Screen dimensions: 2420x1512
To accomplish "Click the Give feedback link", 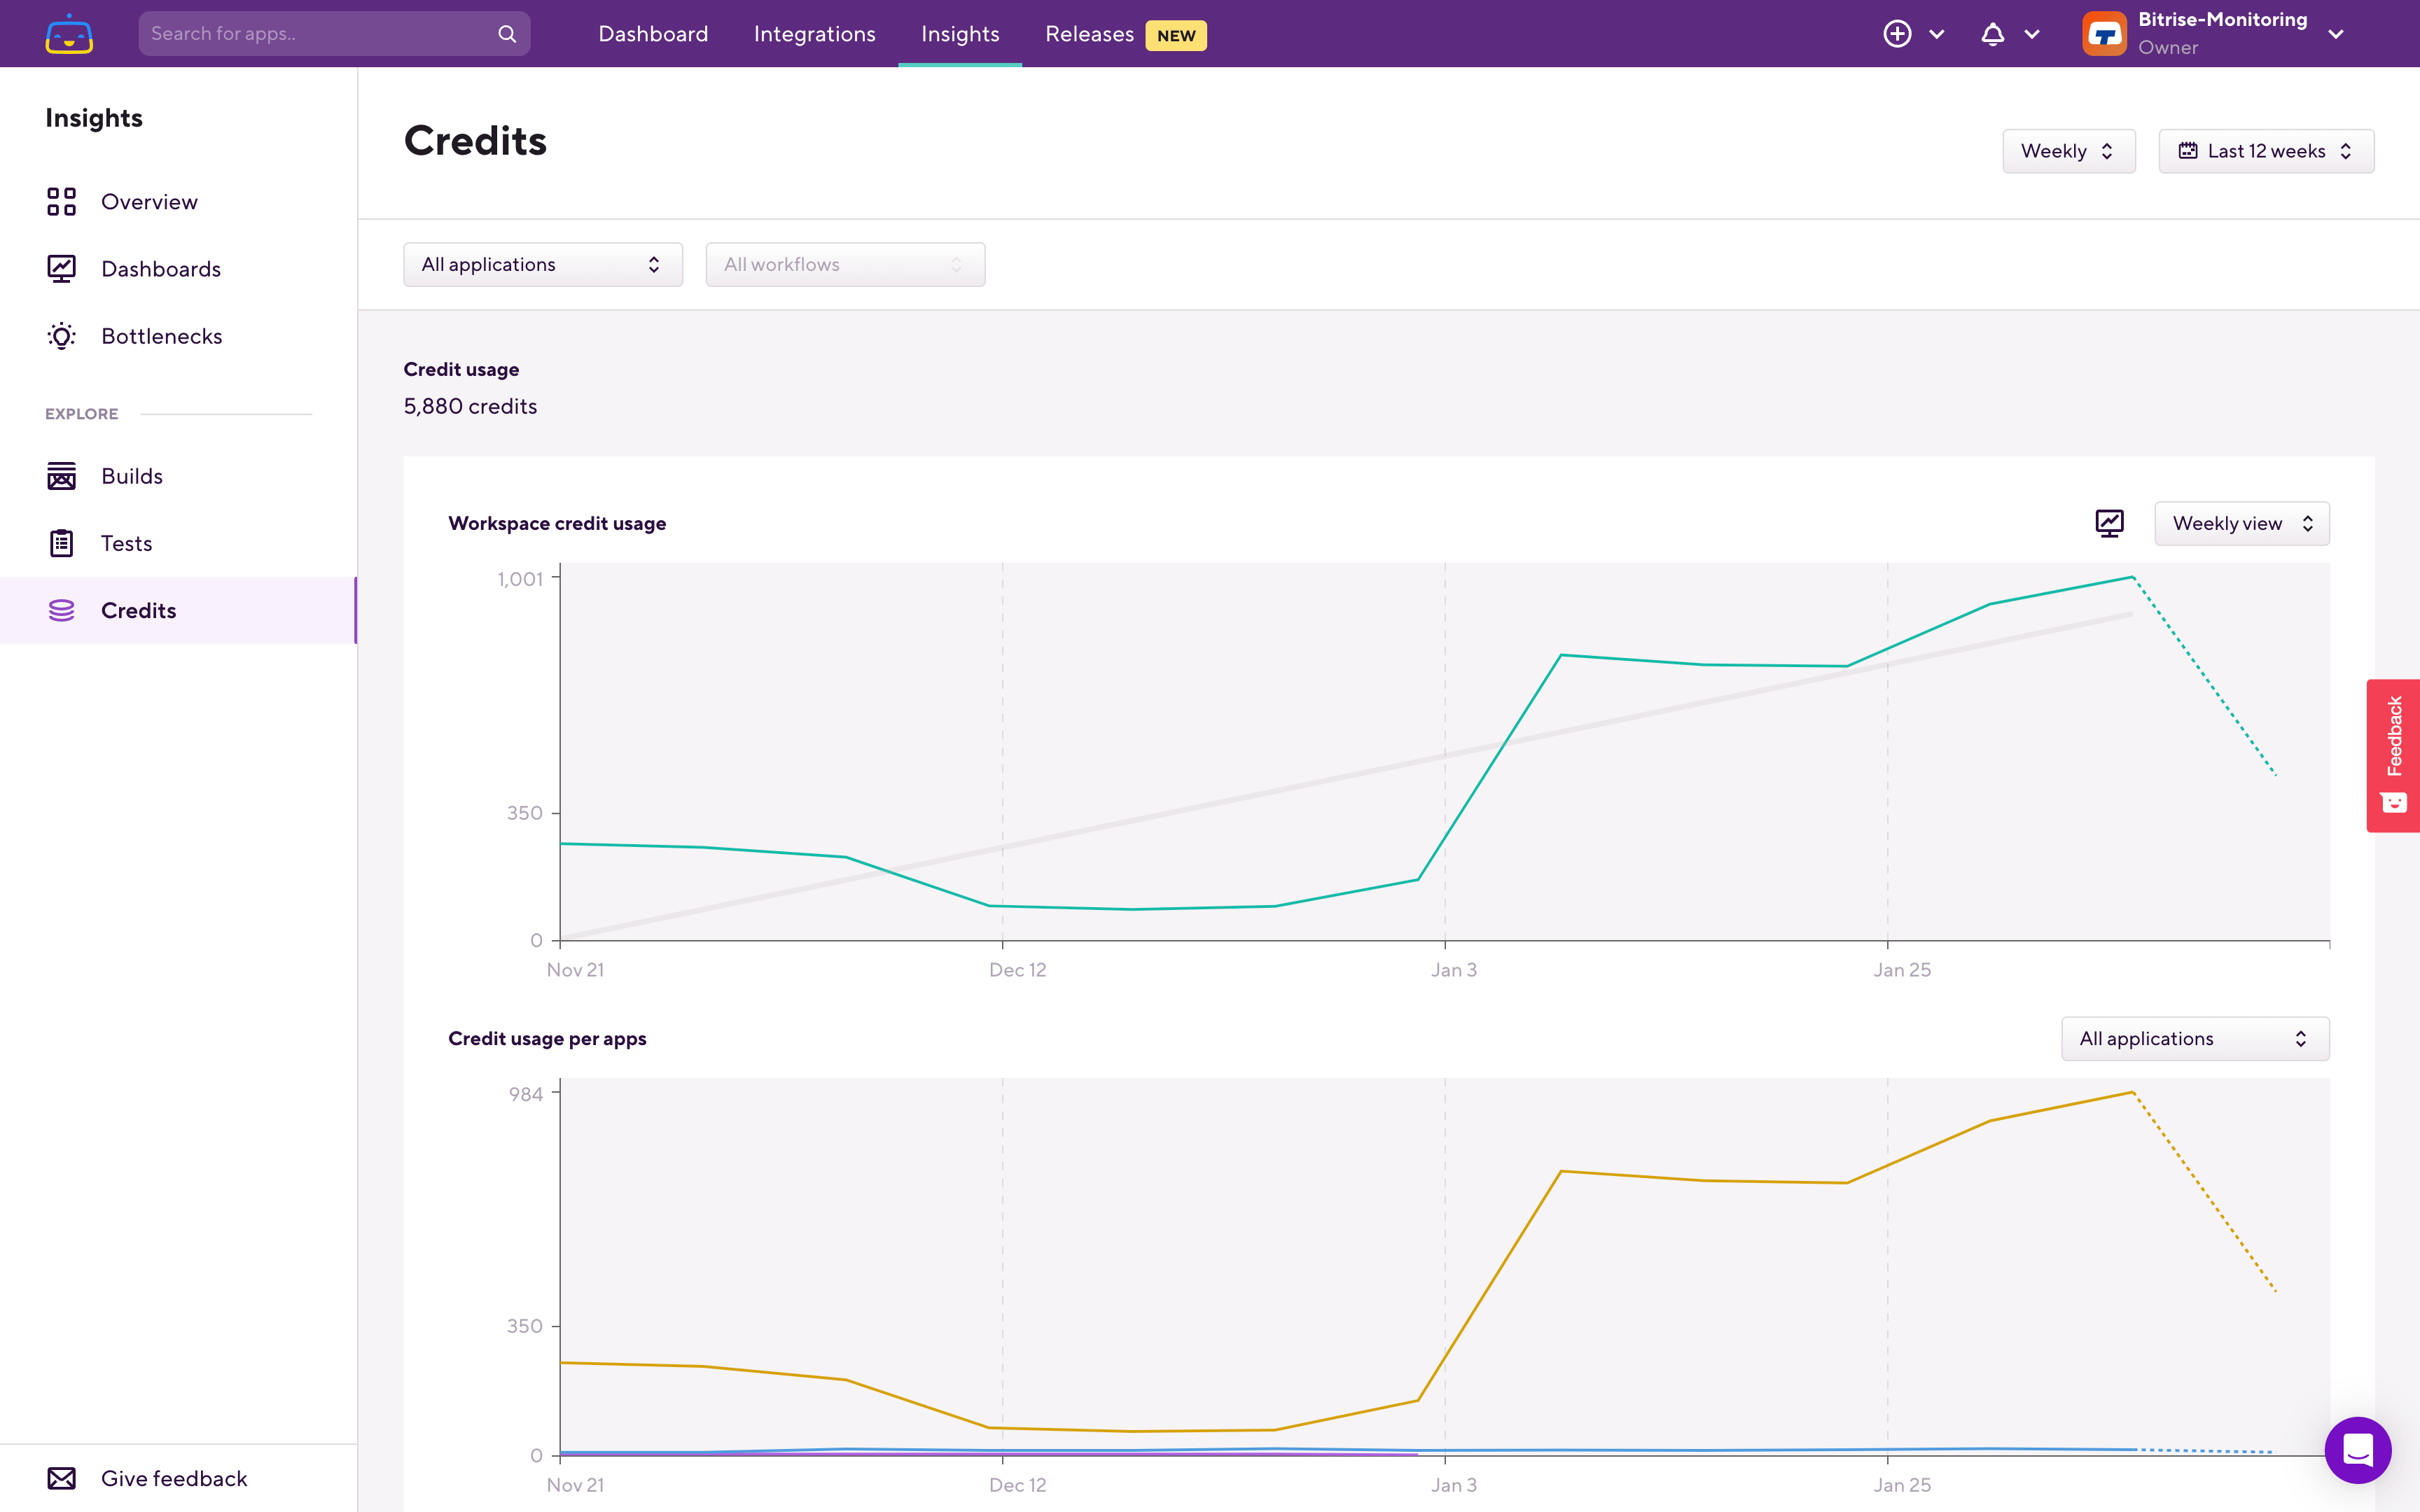I will 173,1478.
